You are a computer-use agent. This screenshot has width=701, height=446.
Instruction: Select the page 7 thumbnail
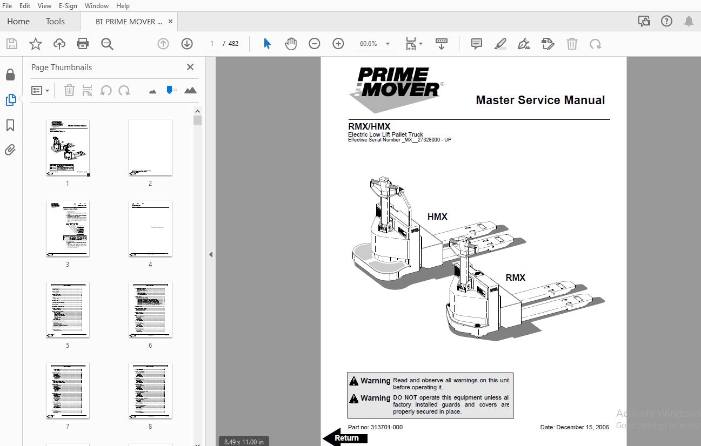click(x=68, y=391)
